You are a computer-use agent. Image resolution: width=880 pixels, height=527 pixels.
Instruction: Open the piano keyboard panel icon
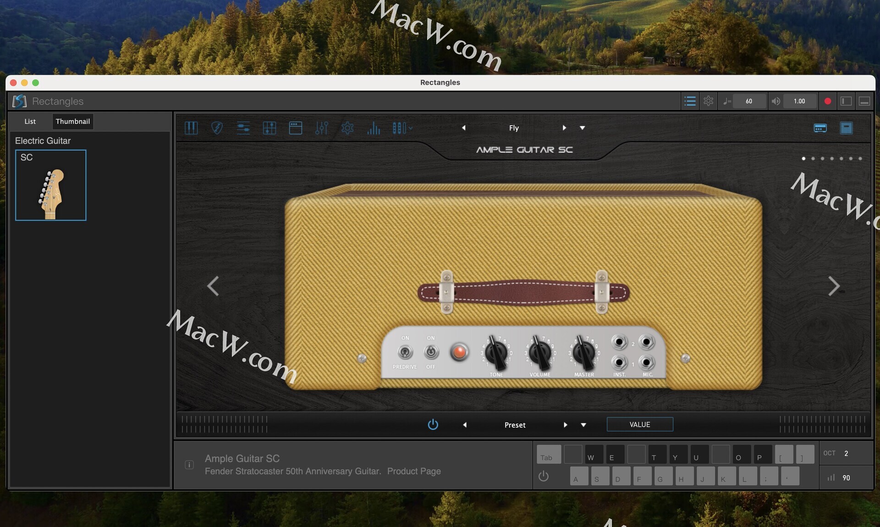coord(191,128)
